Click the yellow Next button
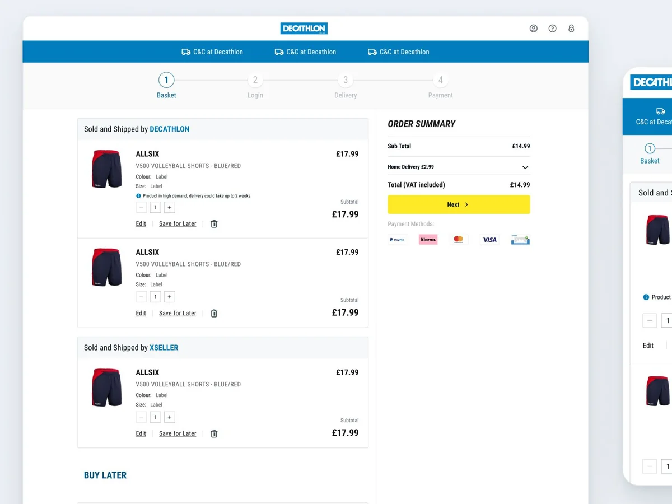This screenshot has height=504, width=672. coord(459,204)
